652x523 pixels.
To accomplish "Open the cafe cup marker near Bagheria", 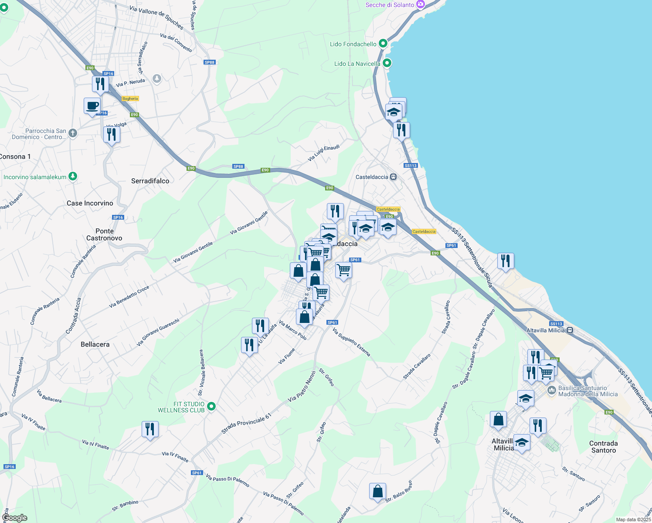I will pos(92,106).
